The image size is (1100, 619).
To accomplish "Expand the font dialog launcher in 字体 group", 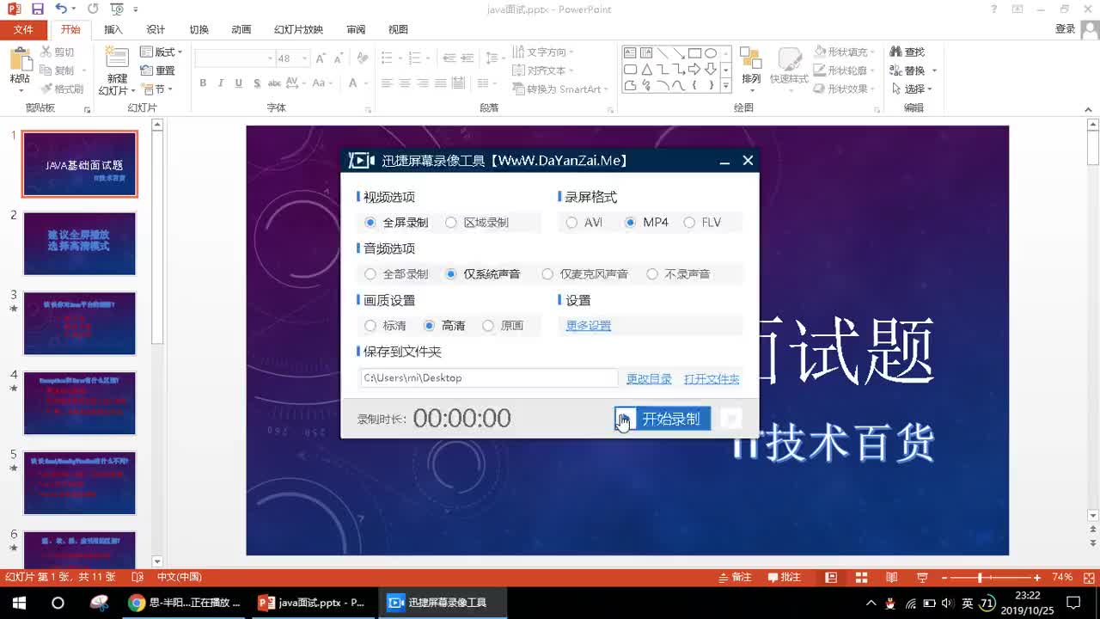I will [369, 109].
